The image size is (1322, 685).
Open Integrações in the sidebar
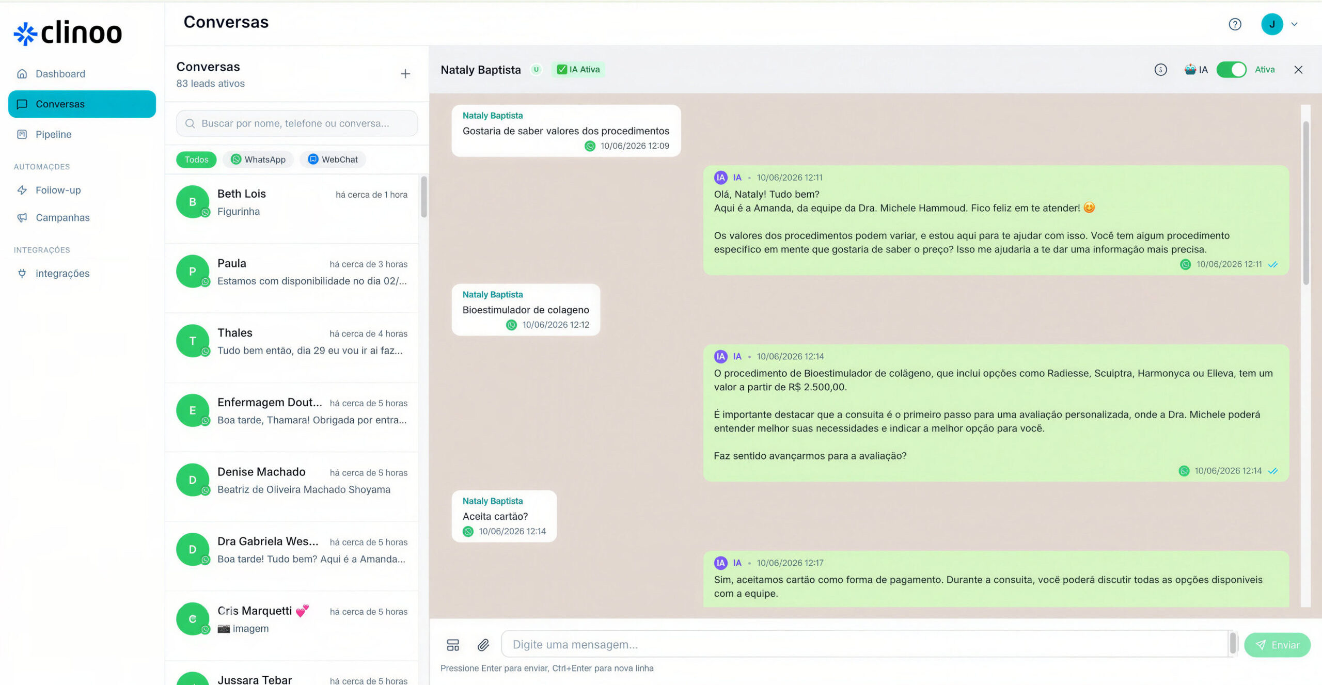[82, 273]
